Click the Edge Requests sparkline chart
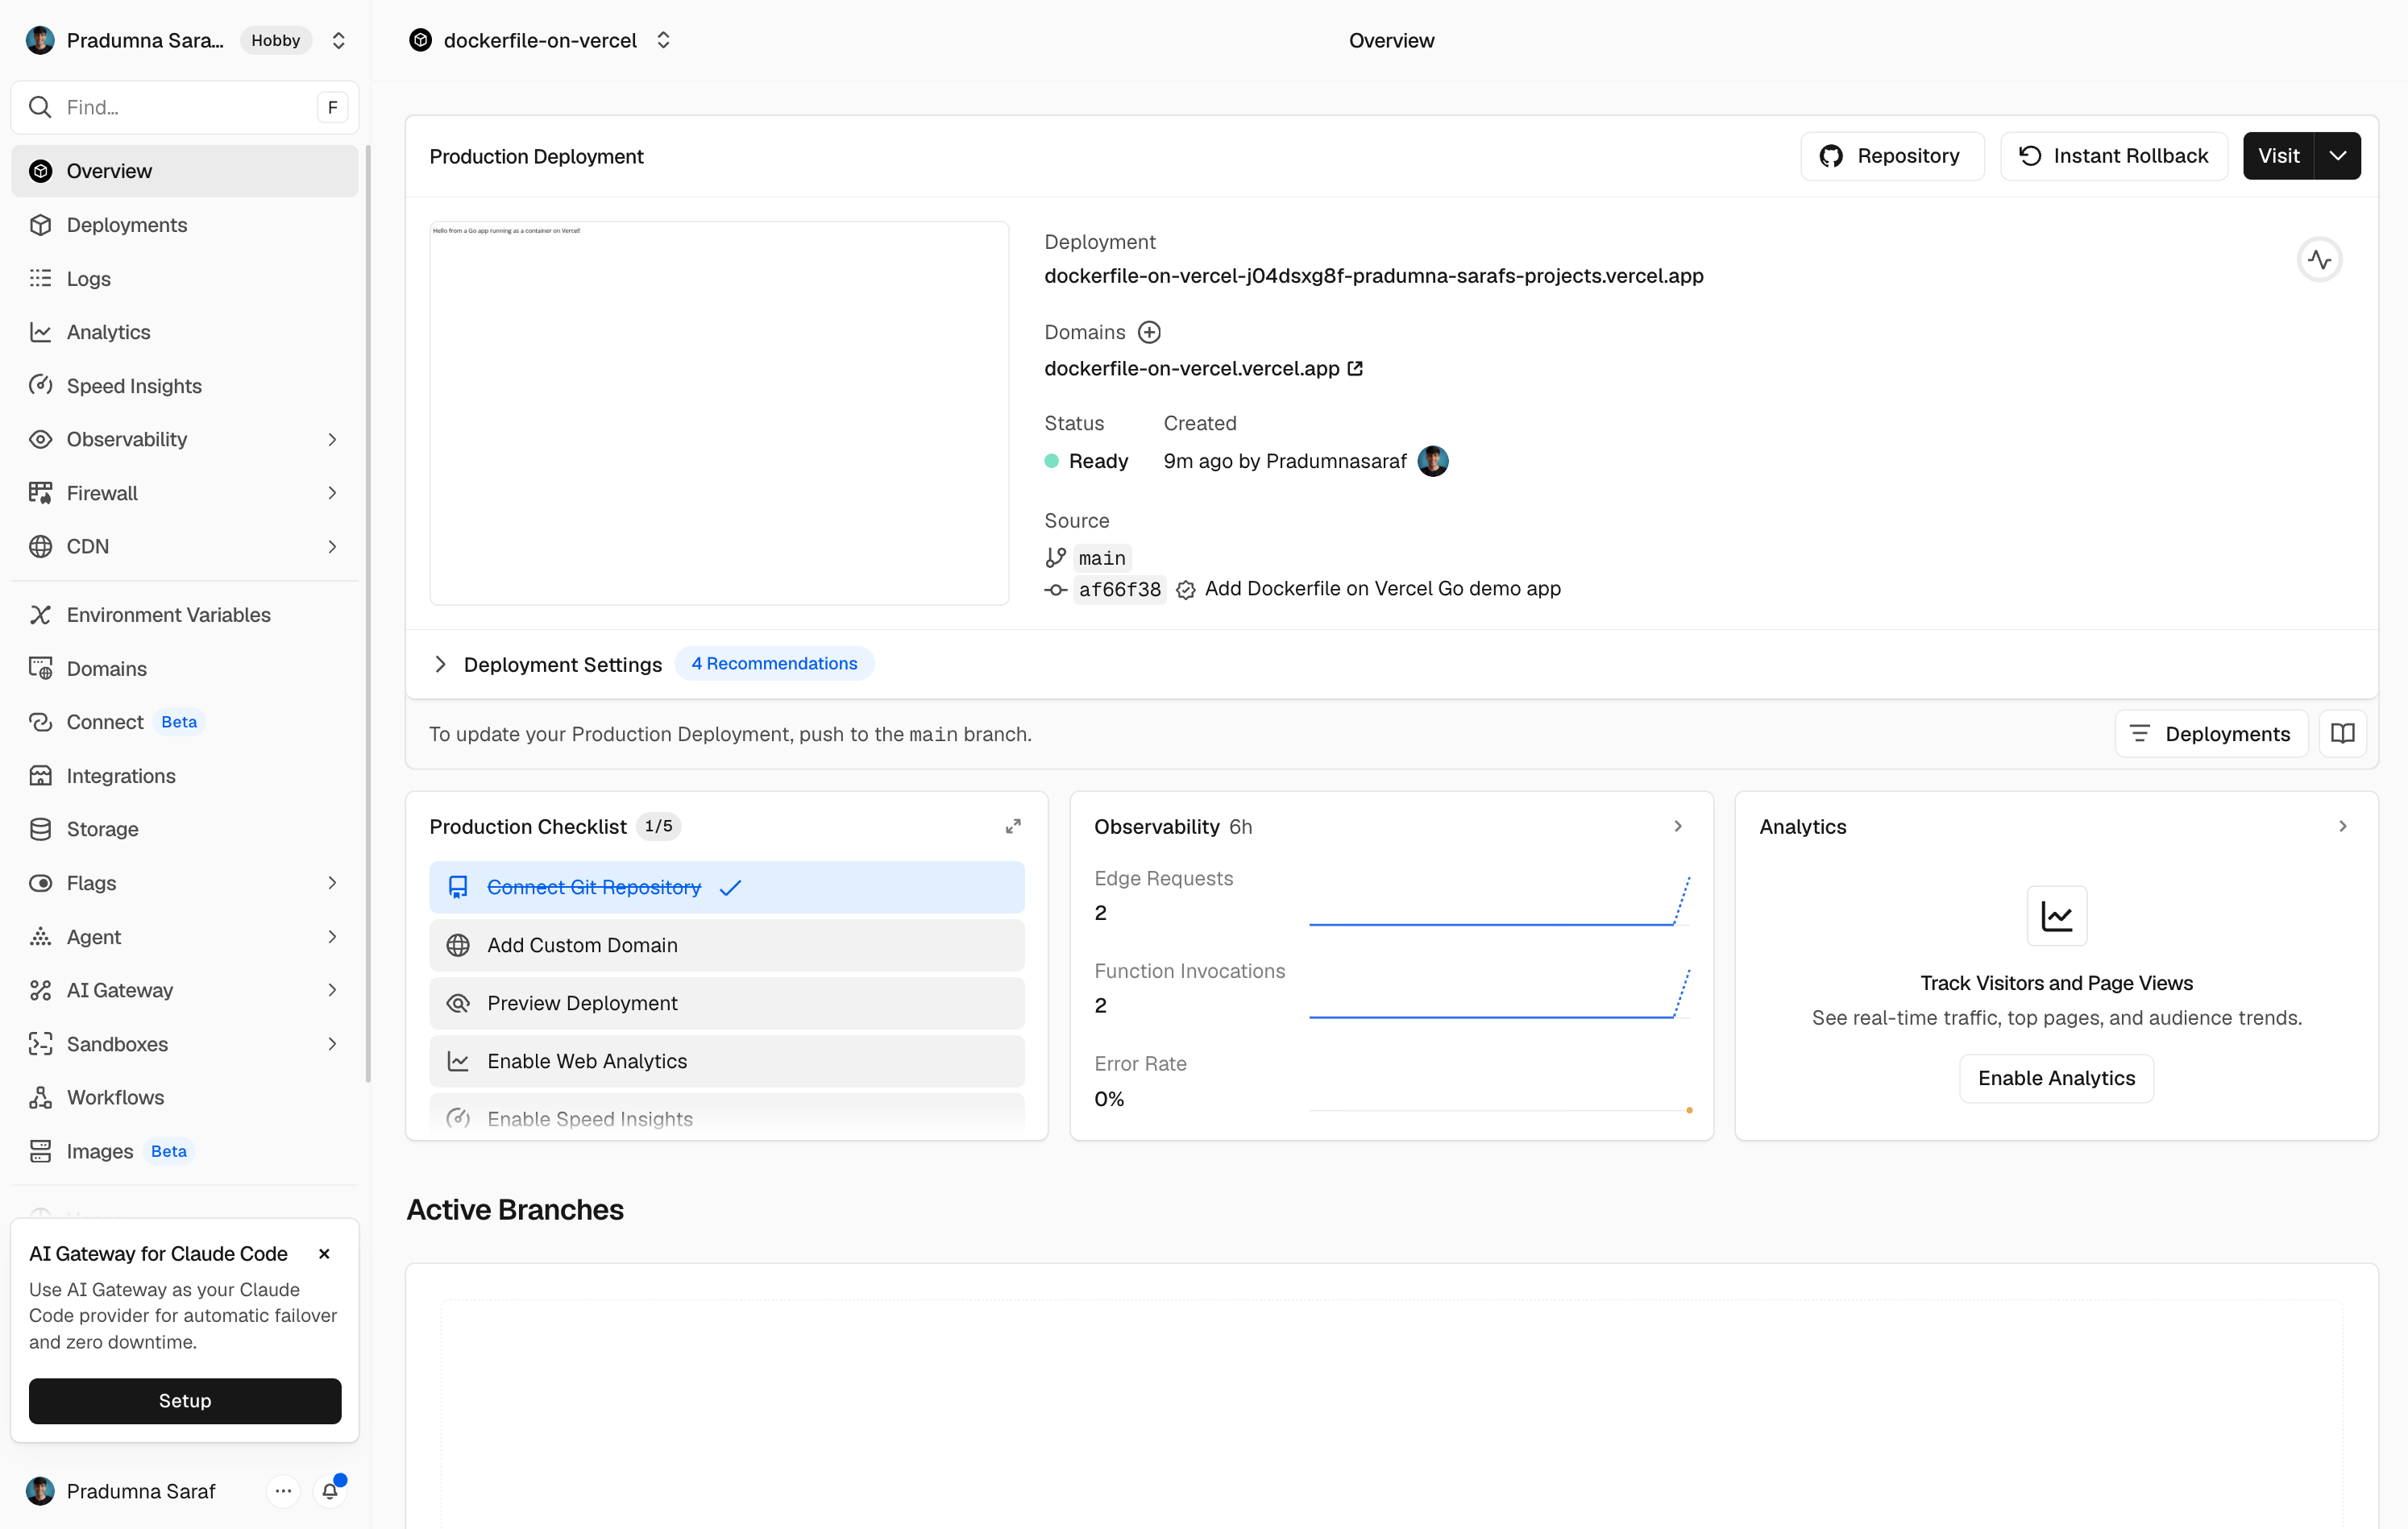 pos(1499,901)
